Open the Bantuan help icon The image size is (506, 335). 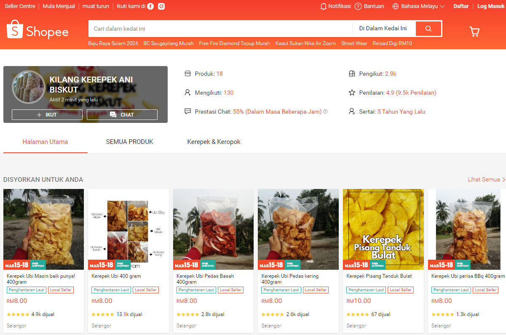(358, 6)
